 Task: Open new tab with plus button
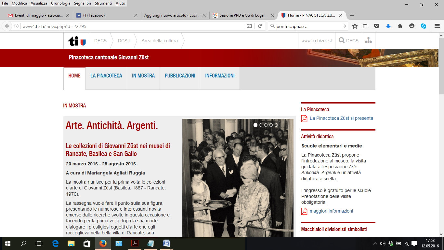pyautogui.click(x=352, y=15)
